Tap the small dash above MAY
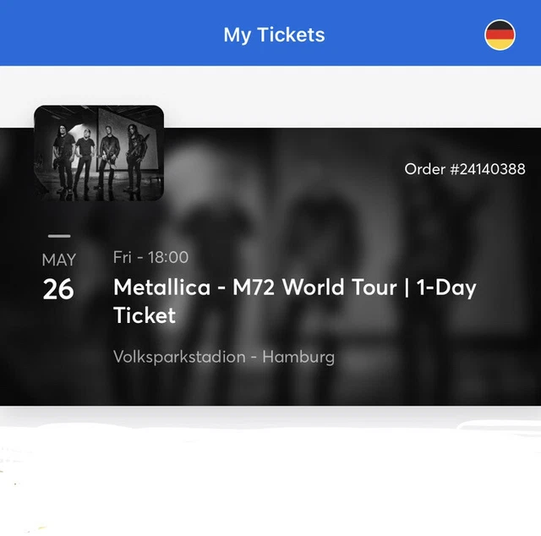The height and width of the screenshot is (536, 541). pyautogui.click(x=58, y=237)
